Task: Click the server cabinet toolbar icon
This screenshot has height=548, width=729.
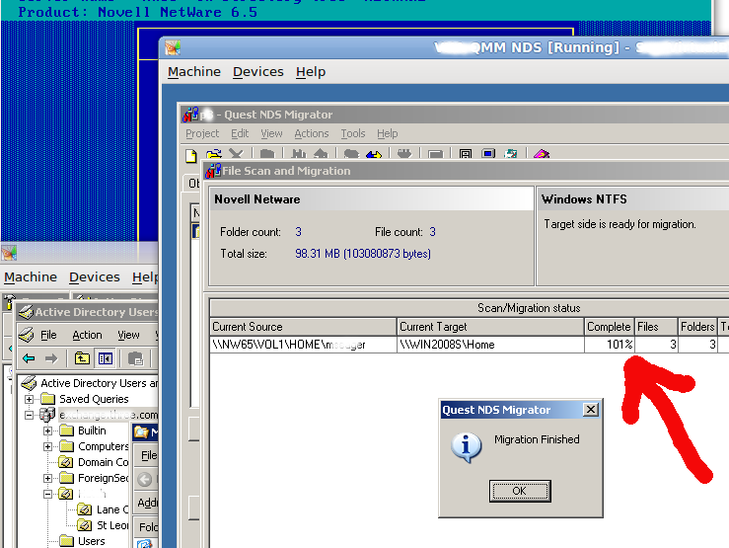Action: pyautogui.click(x=466, y=154)
